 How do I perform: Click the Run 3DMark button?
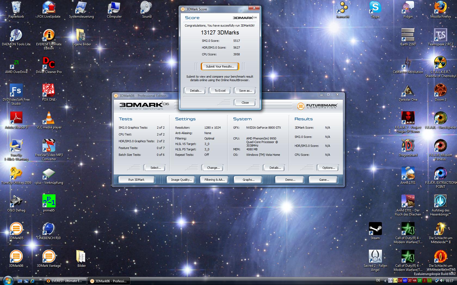pyautogui.click(x=136, y=180)
